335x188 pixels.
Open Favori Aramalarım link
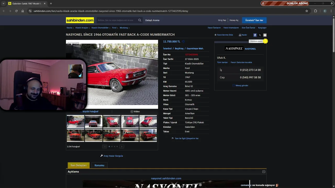[231, 28]
